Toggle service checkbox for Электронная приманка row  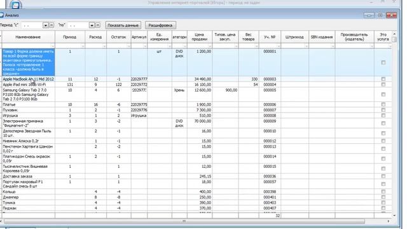[383, 123]
